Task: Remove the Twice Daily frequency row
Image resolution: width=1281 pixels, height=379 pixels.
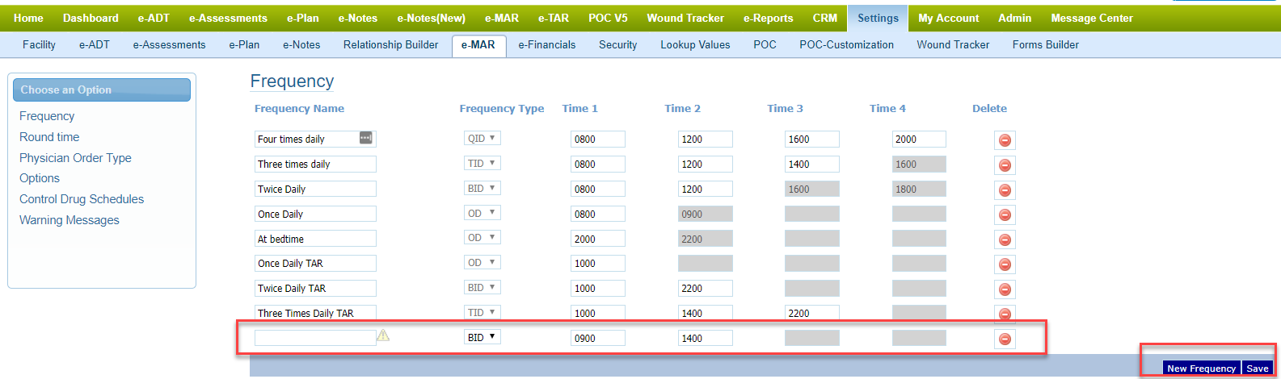Action: click(1005, 190)
